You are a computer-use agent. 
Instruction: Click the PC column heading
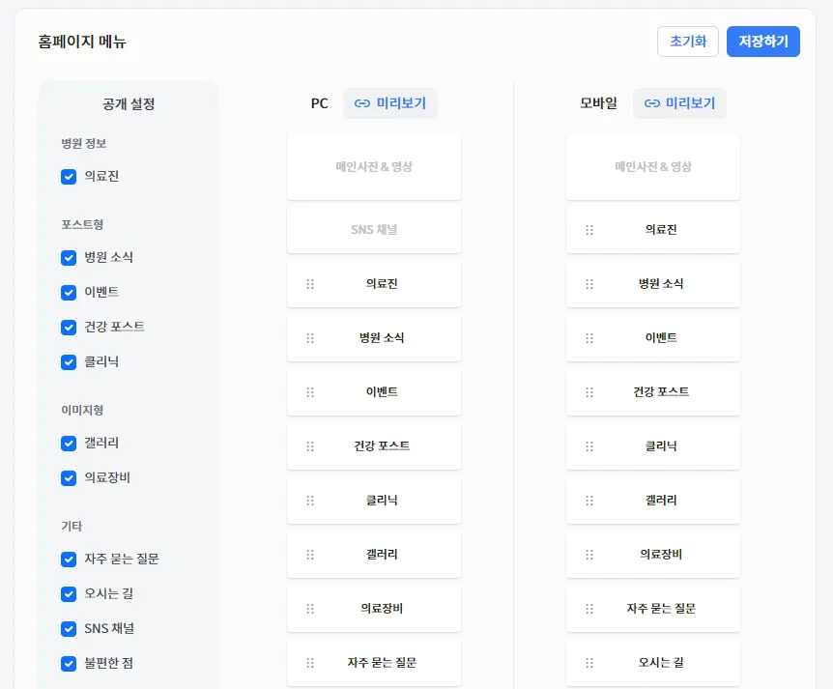click(x=319, y=103)
